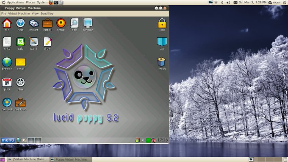Open the 'mount' drive icon
The height and width of the screenshot is (162, 288).
[34, 23]
